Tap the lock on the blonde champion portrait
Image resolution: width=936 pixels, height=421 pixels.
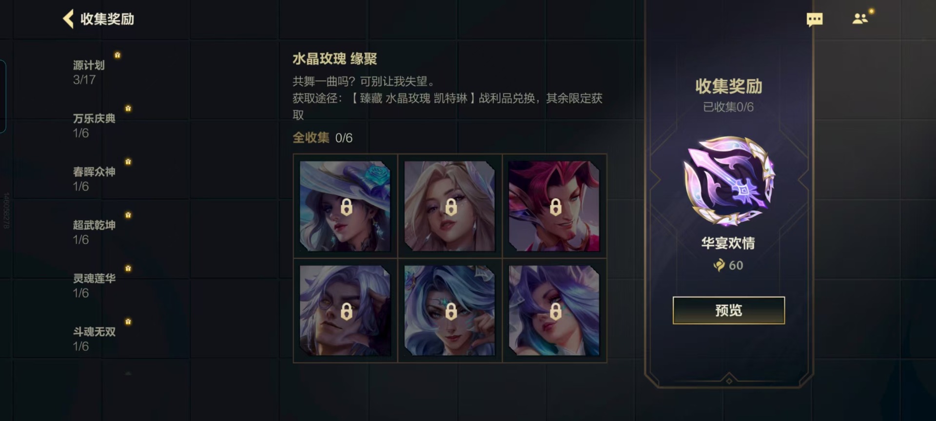[x=451, y=207]
